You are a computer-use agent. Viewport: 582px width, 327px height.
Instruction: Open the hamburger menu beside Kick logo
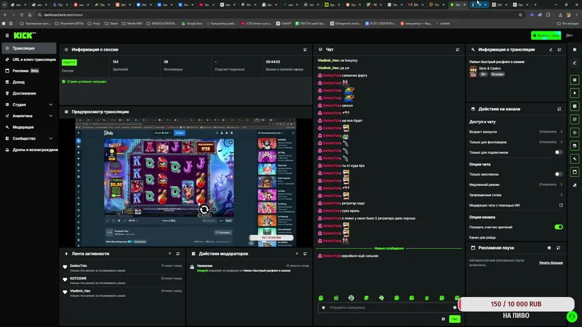pos(7,35)
